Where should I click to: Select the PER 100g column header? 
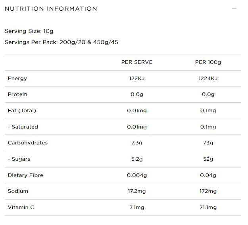pyautogui.click(x=208, y=62)
